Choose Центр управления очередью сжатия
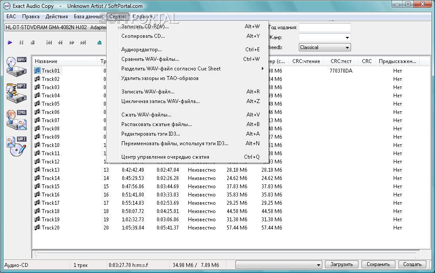 point(187,157)
